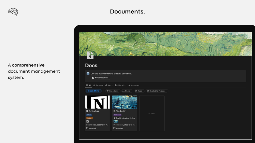Click the Docs page document icon
Viewport: 255px width, 143px height.
click(x=90, y=55)
